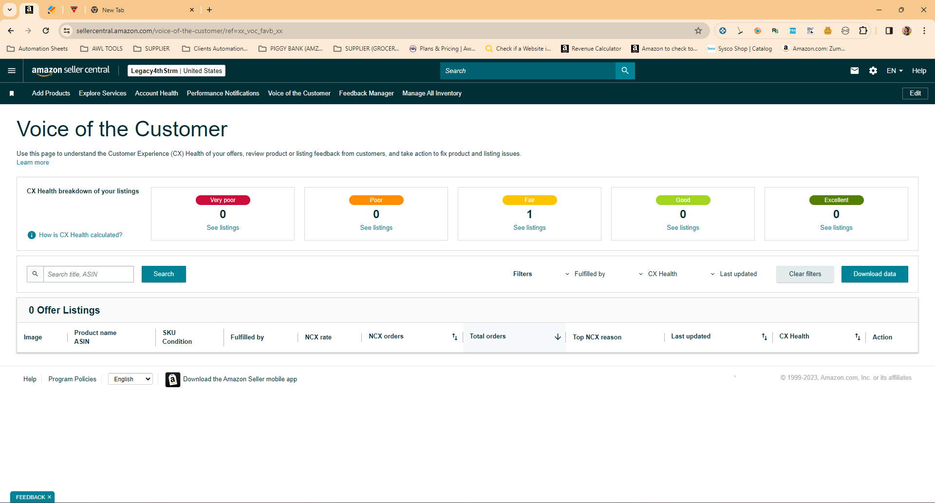Screen dimensions: 935x503
Task: Open the AWL TOOLS bookmark folder
Action: point(102,49)
